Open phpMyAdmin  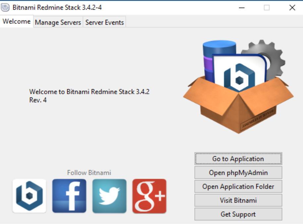pos(238,172)
